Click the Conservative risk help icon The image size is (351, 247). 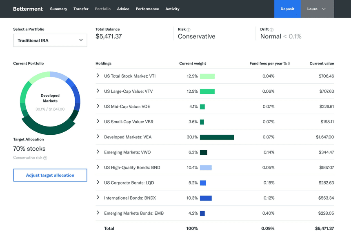(45, 158)
